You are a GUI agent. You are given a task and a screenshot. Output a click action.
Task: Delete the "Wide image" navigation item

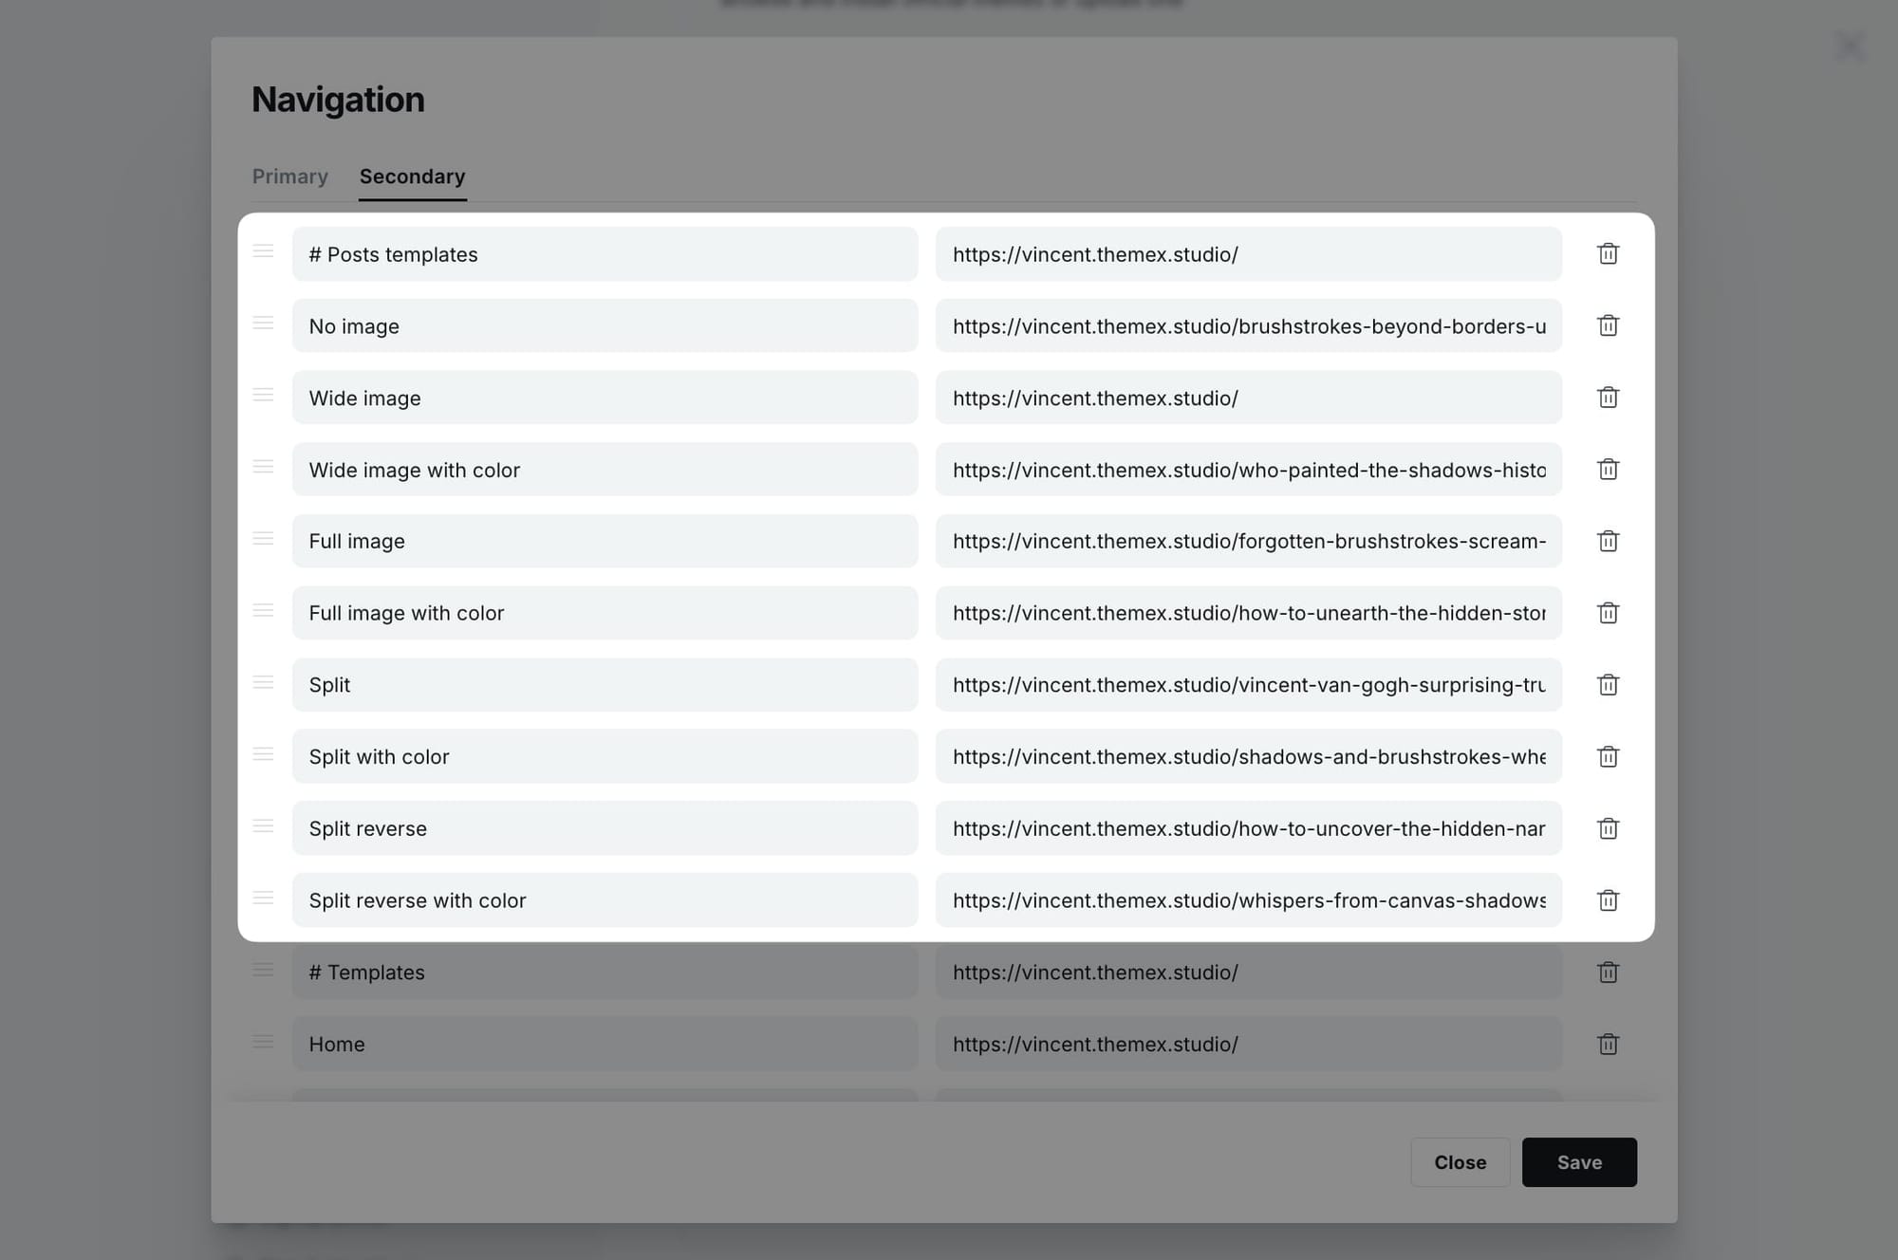pyautogui.click(x=1608, y=398)
